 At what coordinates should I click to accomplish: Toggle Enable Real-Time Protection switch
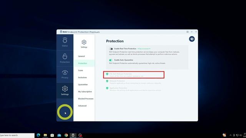[111, 49]
